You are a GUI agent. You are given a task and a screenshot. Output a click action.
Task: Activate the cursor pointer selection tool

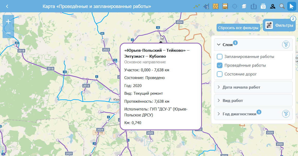[x=292, y=6]
